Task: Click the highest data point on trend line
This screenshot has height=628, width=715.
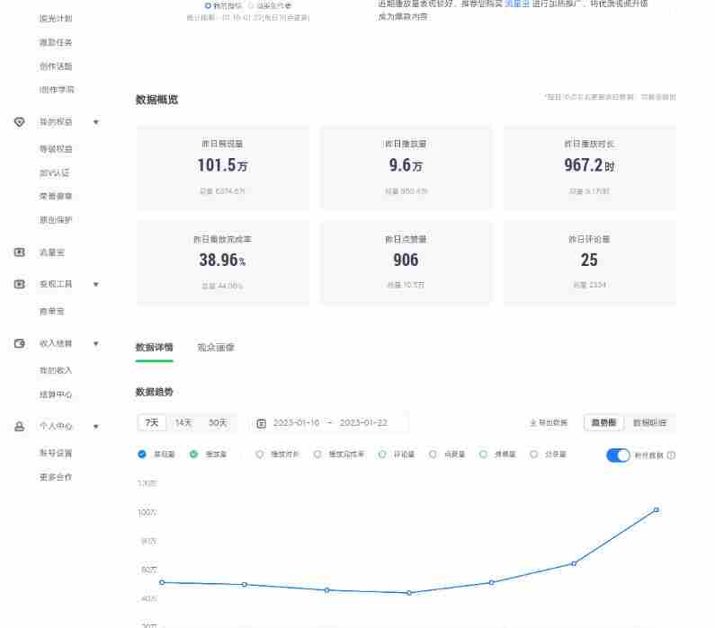Action: 657,510
